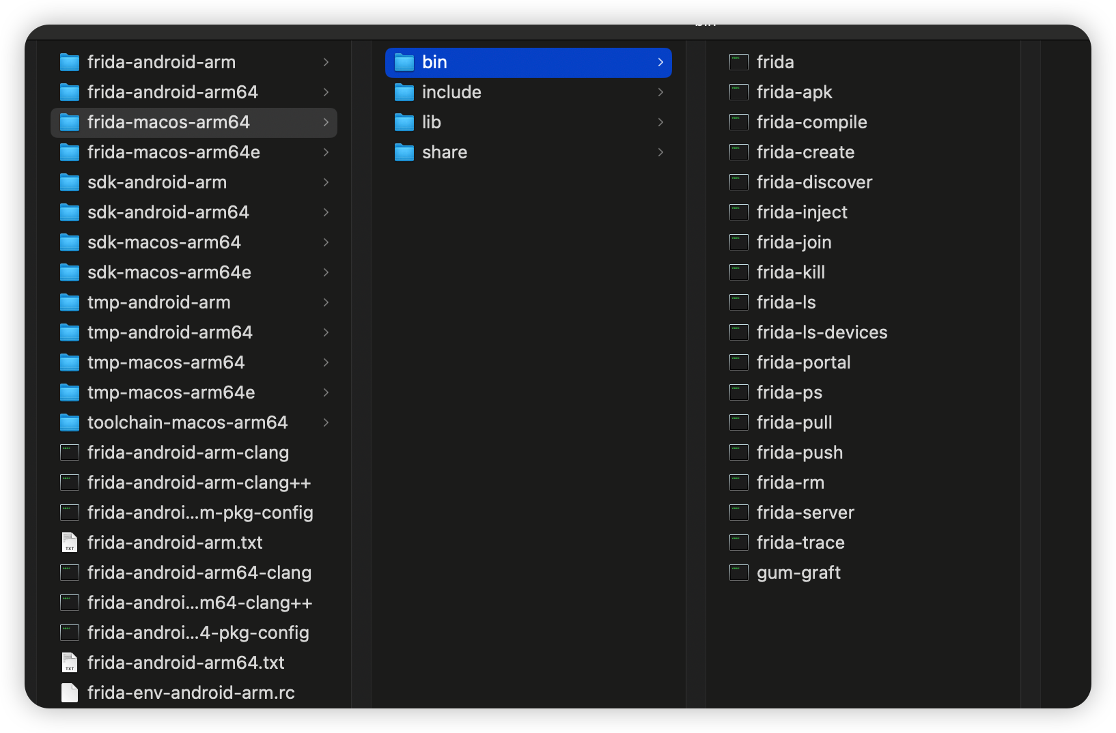Select the tmp-macos-arm64e folder name
Screen dimensions: 1116x733
(171, 392)
